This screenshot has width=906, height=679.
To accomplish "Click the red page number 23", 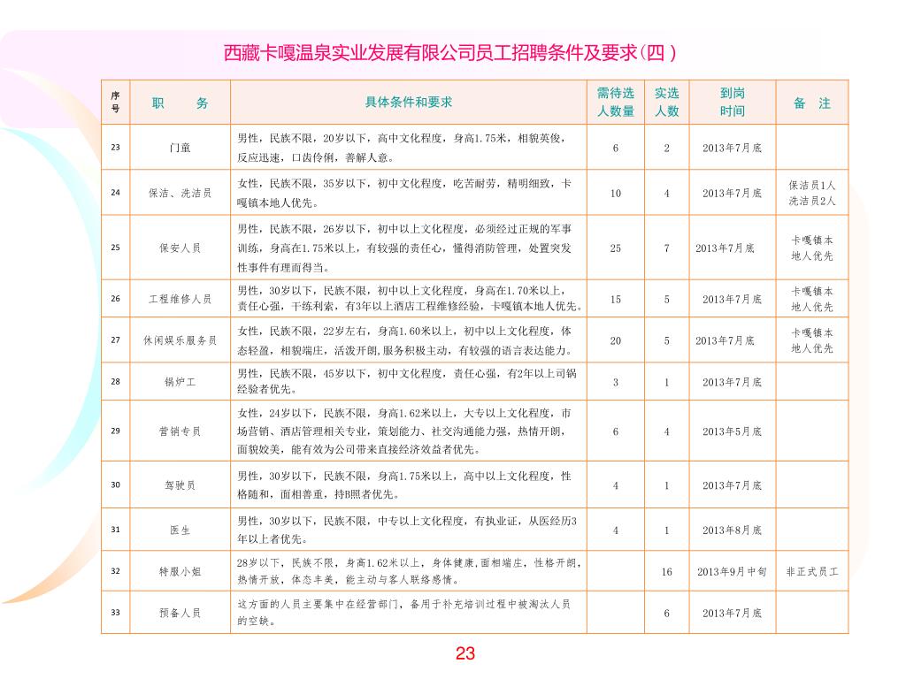I will [x=465, y=653].
